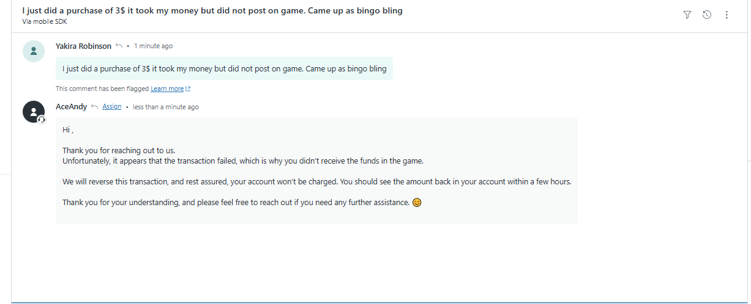Click reply arrow beside AceAndy
Screen dimensions: 751x304
point(94,107)
